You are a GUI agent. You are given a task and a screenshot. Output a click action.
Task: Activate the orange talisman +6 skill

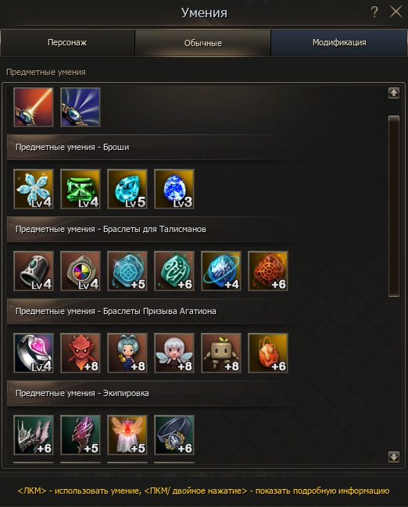coord(268,271)
